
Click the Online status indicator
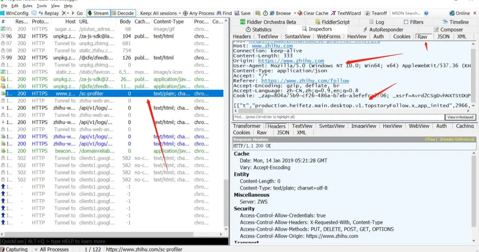click(460, 13)
